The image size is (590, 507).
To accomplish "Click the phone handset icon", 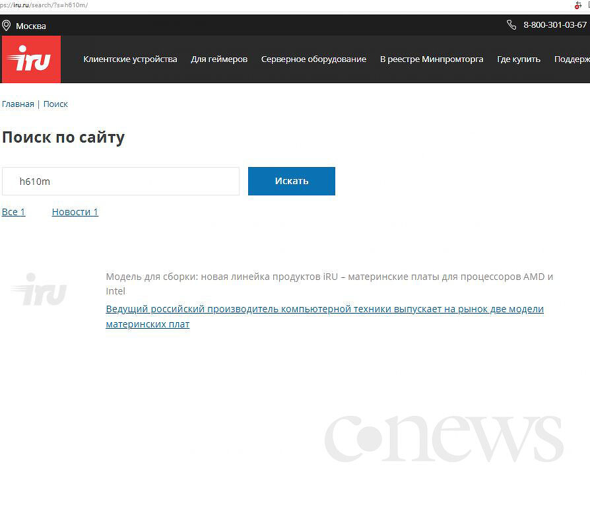I will click(x=511, y=25).
